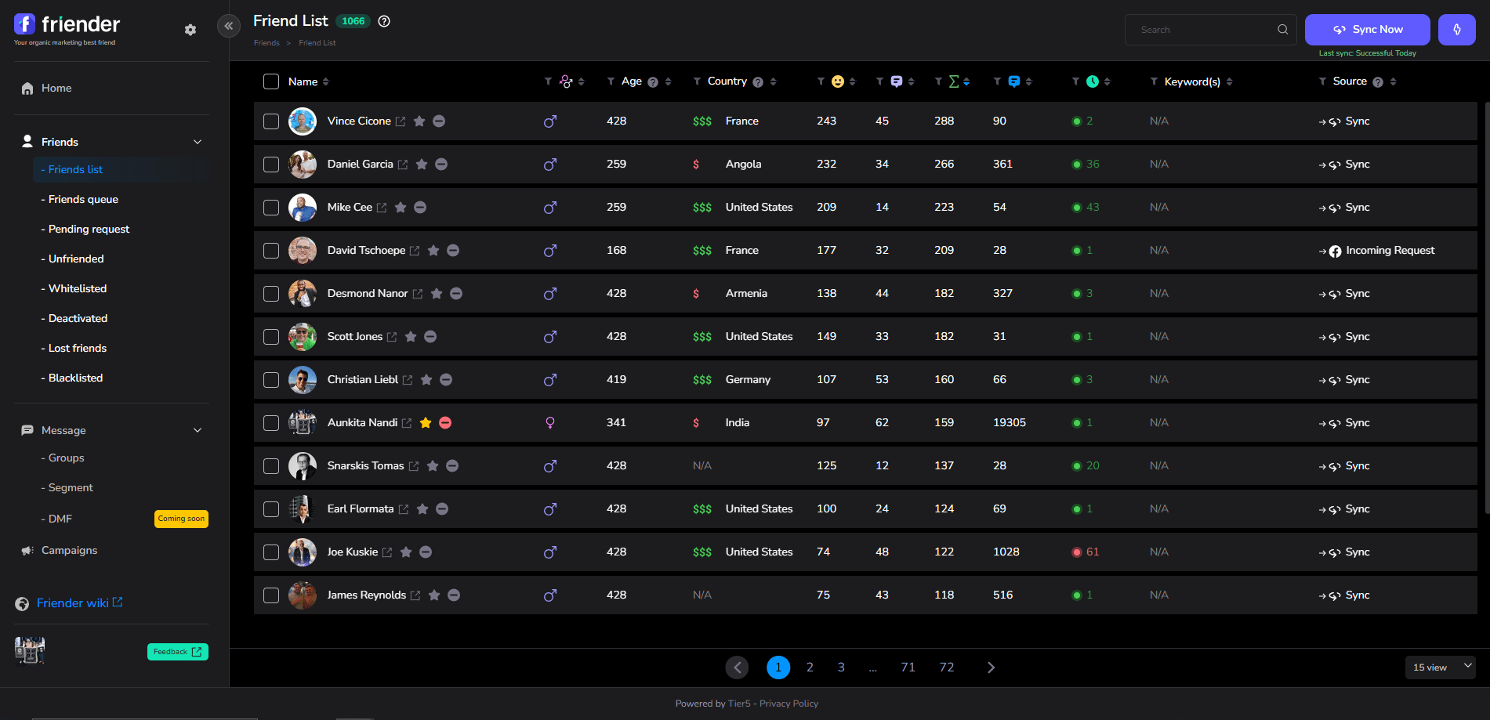The image size is (1490, 720).
Task: Click the star icon for Aunkita Nandi
Action: click(426, 423)
